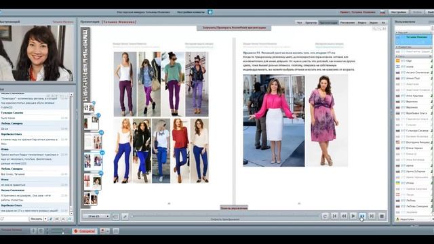The width and height of the screenshot is (434, 244).
Task: Switch to the 'Чат' tab
Action: (x=300, y=22)
